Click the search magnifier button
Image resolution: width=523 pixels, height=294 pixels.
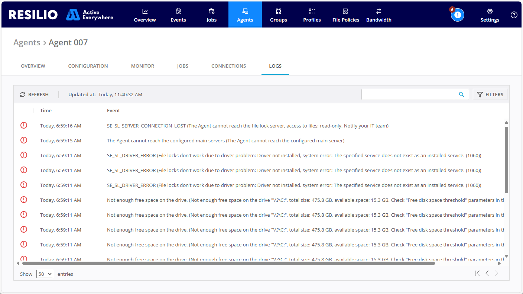tap(461, 94)
